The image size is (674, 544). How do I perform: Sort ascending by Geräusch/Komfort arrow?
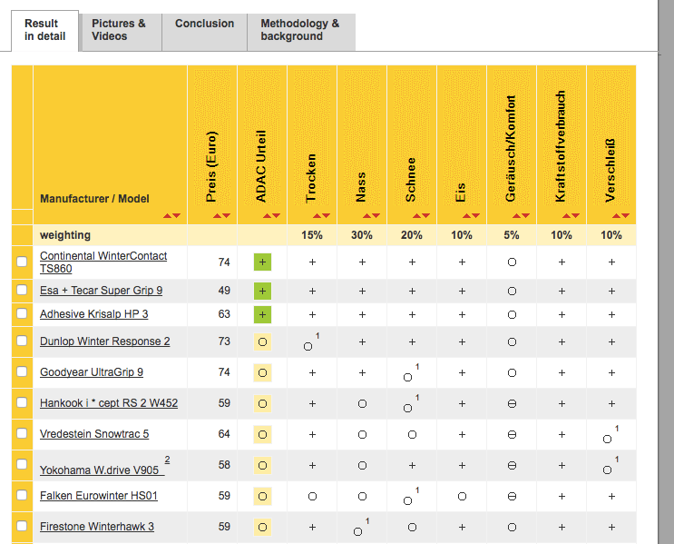click(x=516, y=215)
